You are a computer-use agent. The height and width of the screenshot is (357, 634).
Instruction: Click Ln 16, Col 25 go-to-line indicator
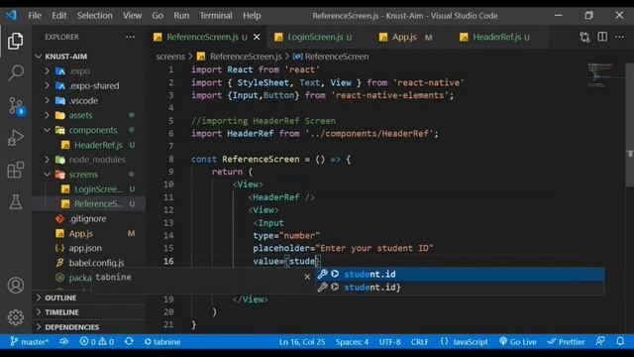[302, 341]
